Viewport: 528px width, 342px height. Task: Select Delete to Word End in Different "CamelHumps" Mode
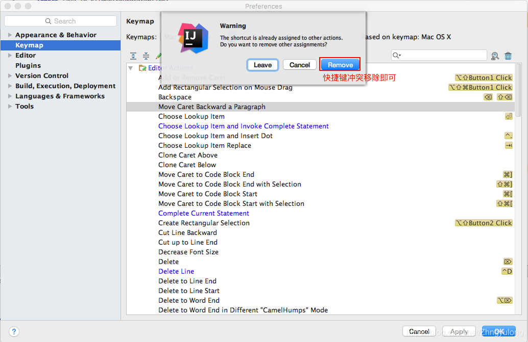pos(243,310)
